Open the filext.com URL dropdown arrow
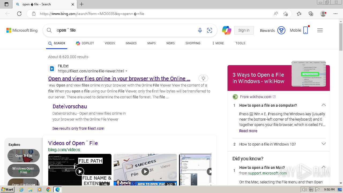This screenshot has width=343, height=193. [126, 71]
